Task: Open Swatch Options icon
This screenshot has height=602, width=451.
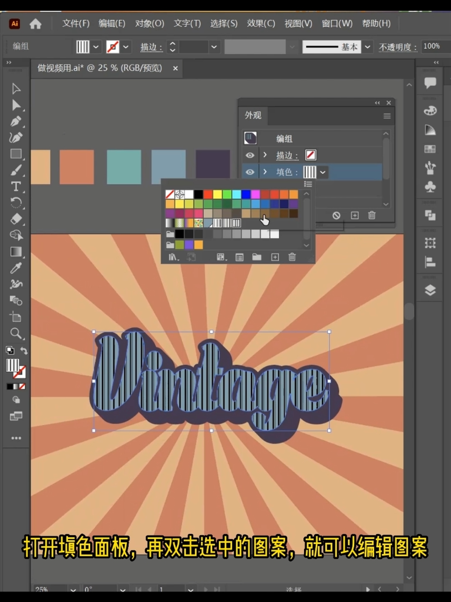Action: [239, 257]
